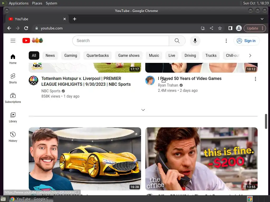Viewport: 270px width, 202px height.
Task: Select the News filter chip
Action: pos(50,55)
